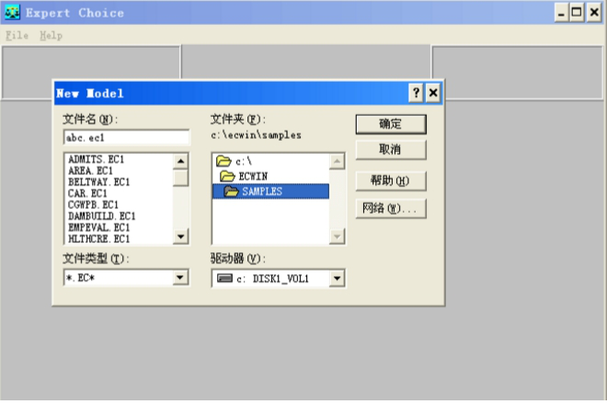Maximize the Expert Choice window
The width and height of the screenshot is (607, 416).
coord(577,13)
